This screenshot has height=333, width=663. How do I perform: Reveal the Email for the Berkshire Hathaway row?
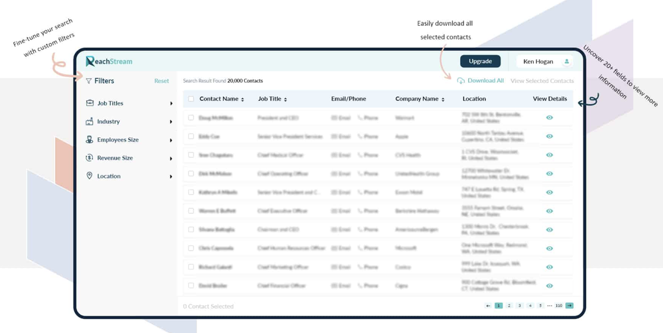[x=341, y=211]
